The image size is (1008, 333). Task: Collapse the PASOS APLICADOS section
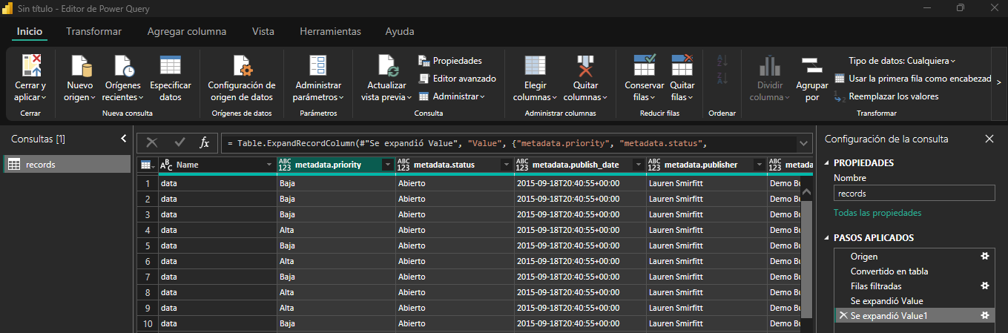coord(827,238)
